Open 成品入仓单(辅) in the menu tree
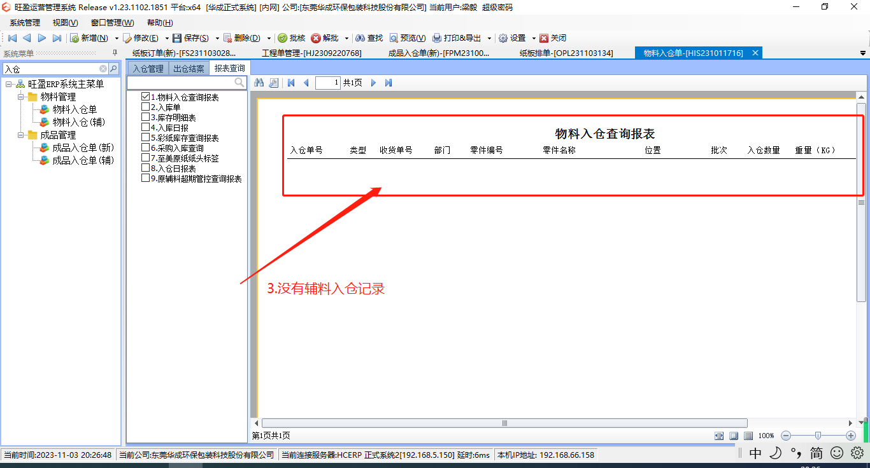Viewport: 870px width, 468px height. [x=83, y=160]
